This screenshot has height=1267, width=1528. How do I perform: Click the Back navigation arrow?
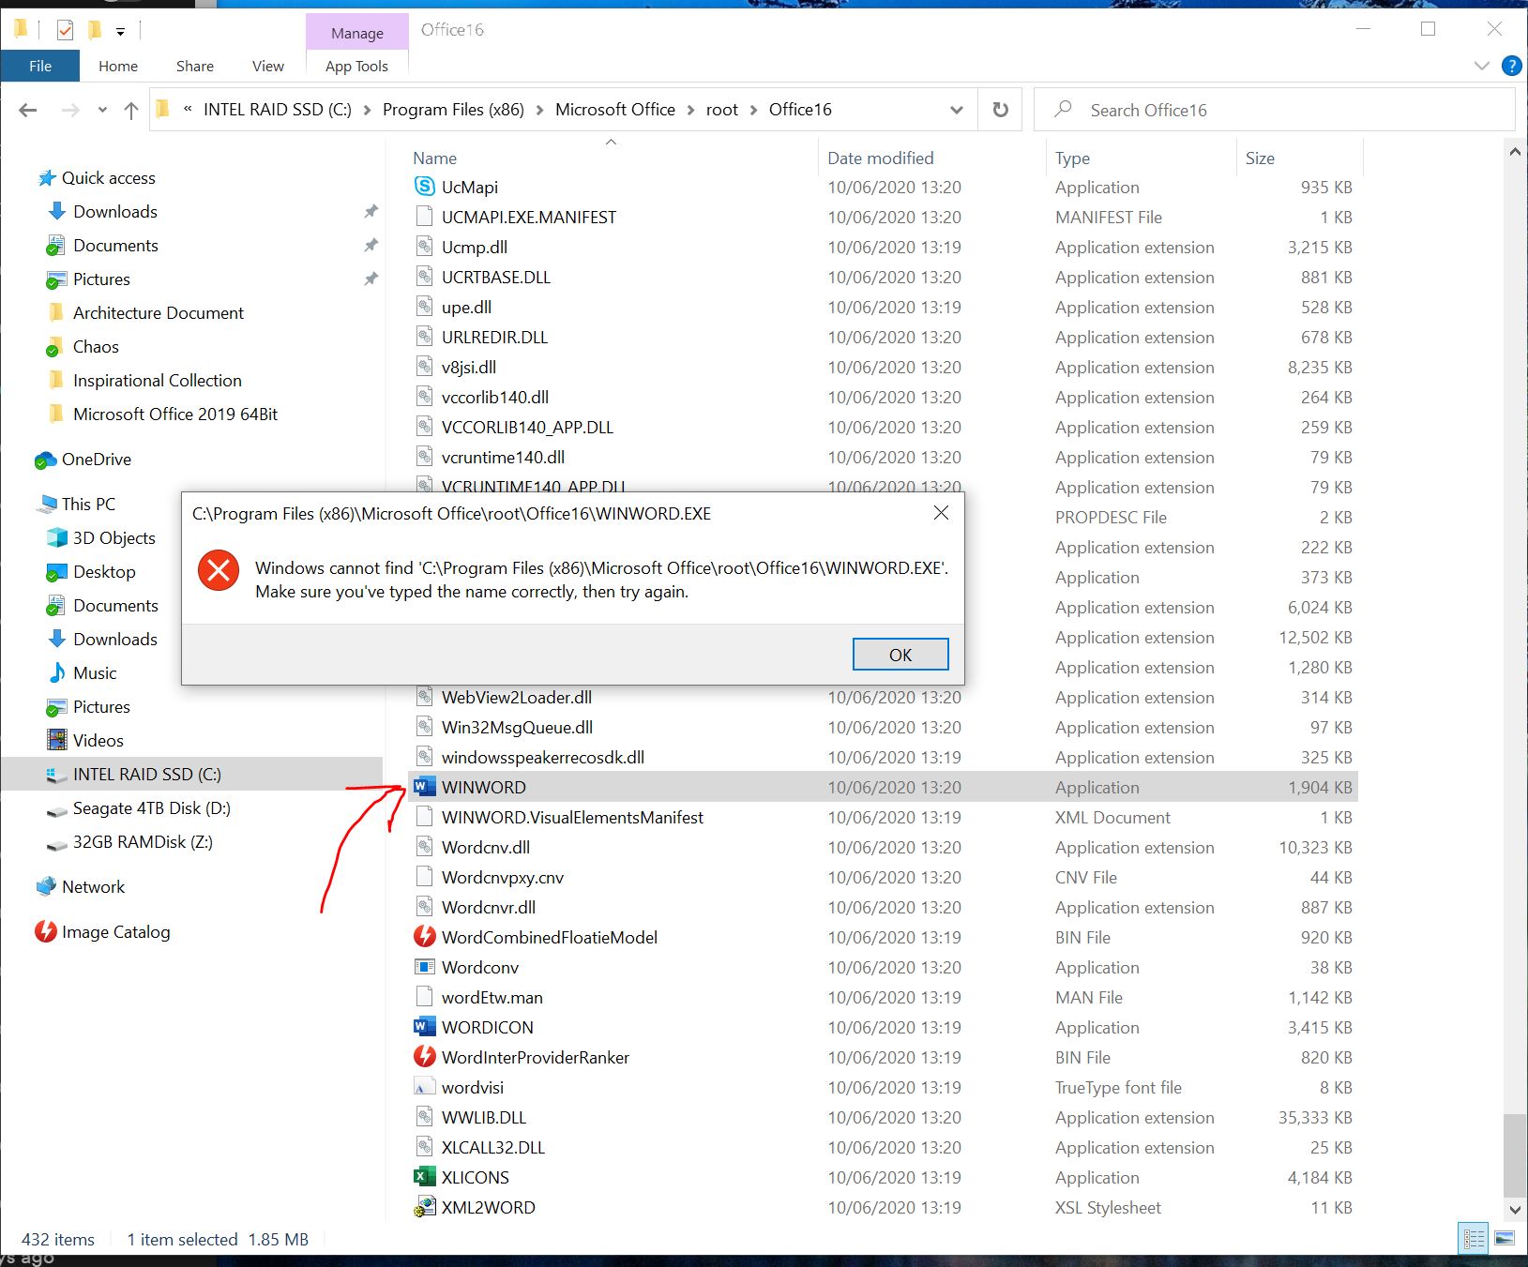pyautogui.click(x=28, y=110)
